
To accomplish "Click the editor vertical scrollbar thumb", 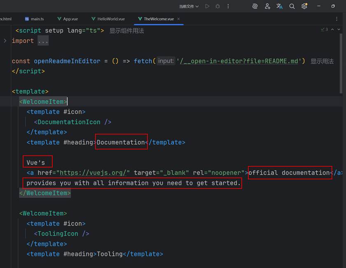I will tap(341, 63).
